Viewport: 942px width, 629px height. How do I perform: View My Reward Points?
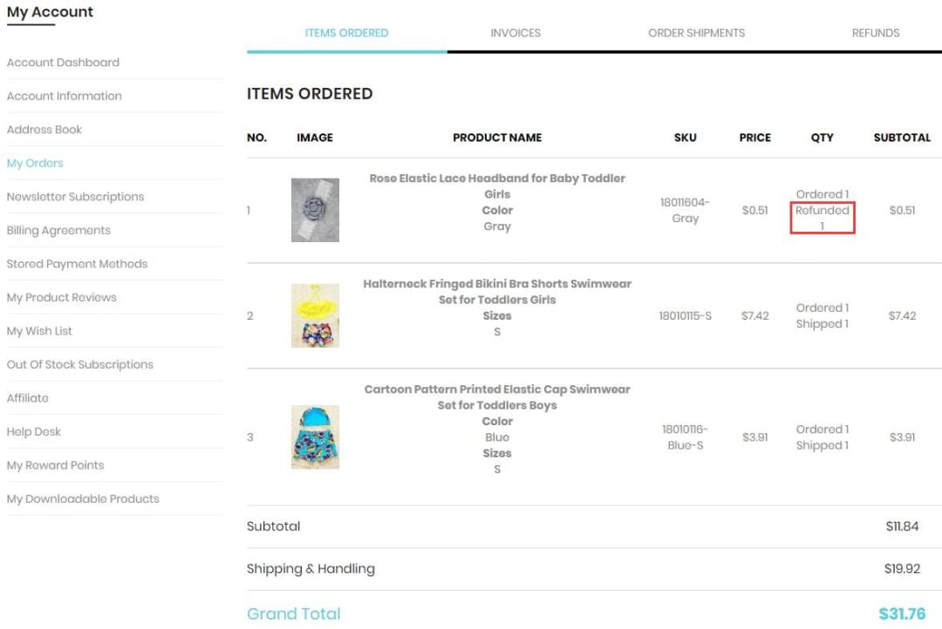tap(55, 465)
